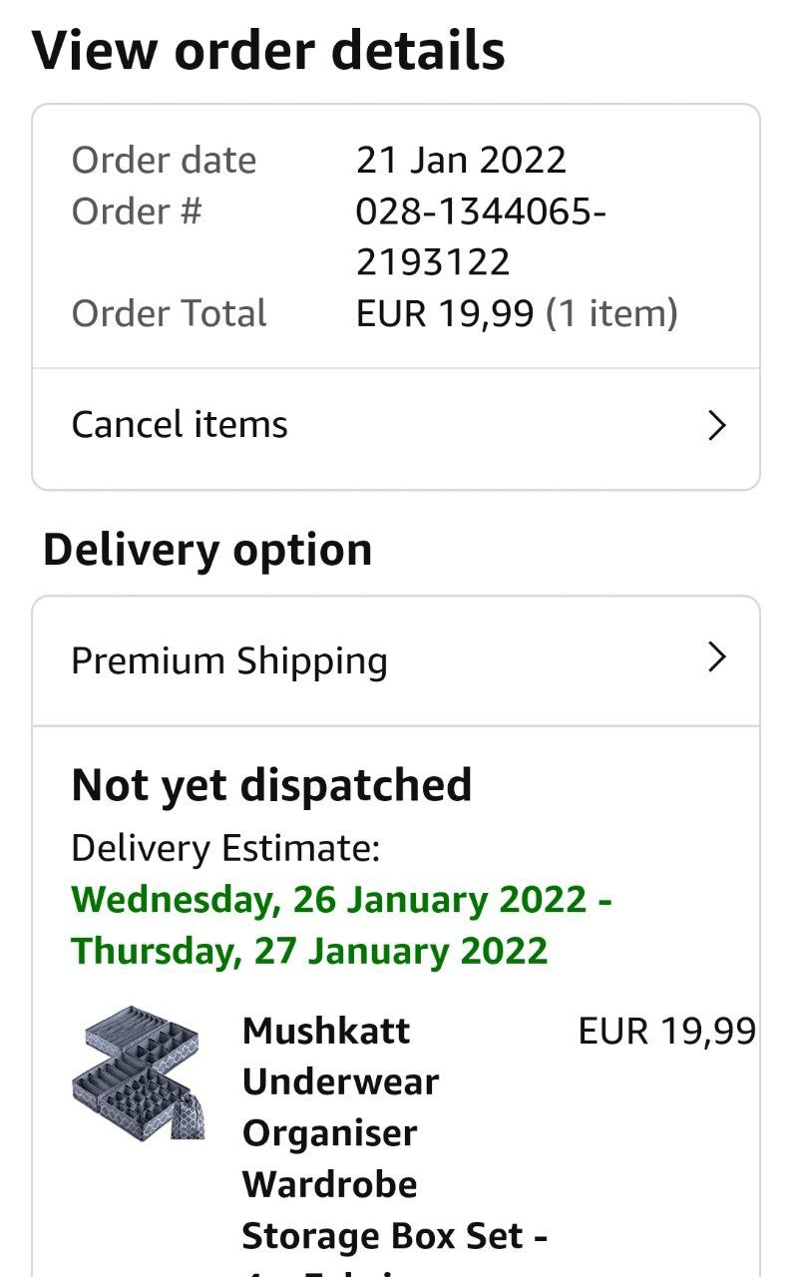Tap the Cancel items label
Screen dimensions: 792x1277
click(x=180, y=425)
